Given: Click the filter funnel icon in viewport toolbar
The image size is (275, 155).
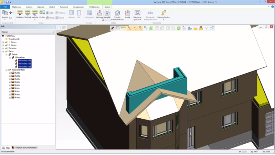Looking at the screenshot, I should pyautogui.click(x=206, y=28).
